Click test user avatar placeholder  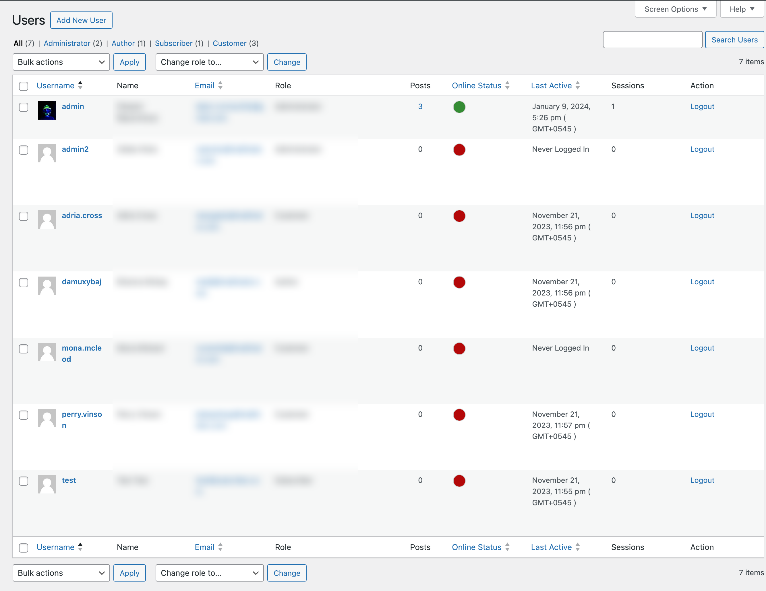click(47, 484)
